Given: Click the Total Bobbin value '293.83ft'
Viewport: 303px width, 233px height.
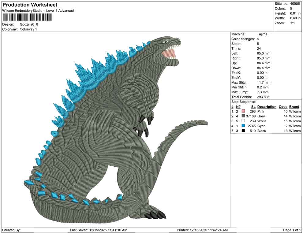Looking at the screenshot, I should point(264,97).
